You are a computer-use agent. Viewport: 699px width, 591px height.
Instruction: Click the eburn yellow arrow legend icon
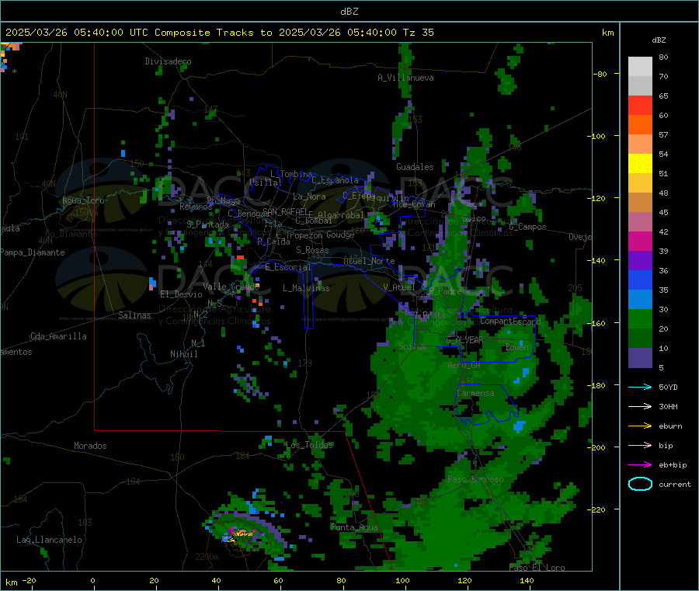point(640,426)
